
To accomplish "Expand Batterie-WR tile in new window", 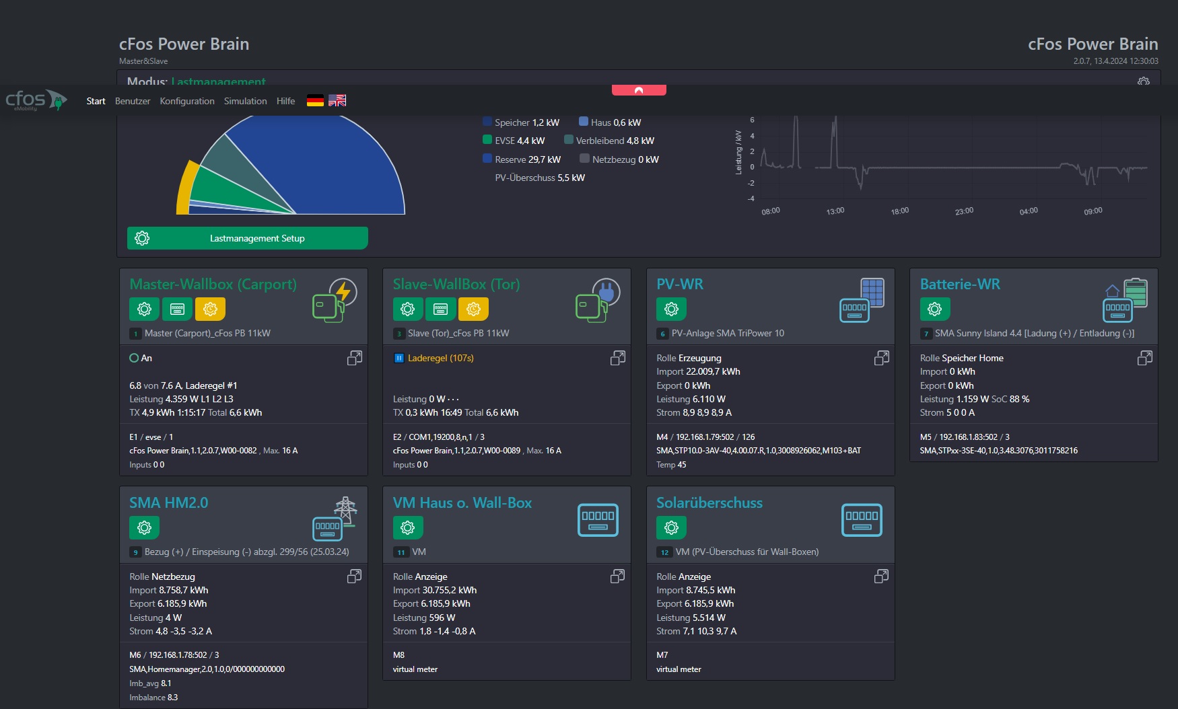I will click(1144, 358).
